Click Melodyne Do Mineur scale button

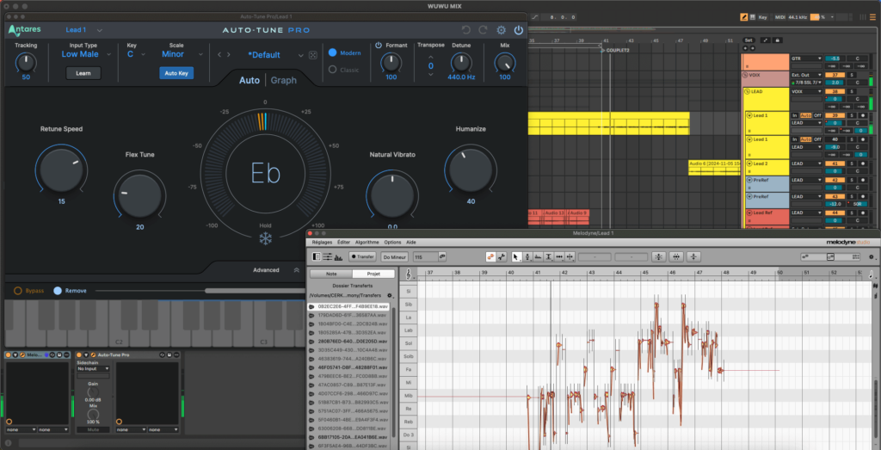pos(394,256)
